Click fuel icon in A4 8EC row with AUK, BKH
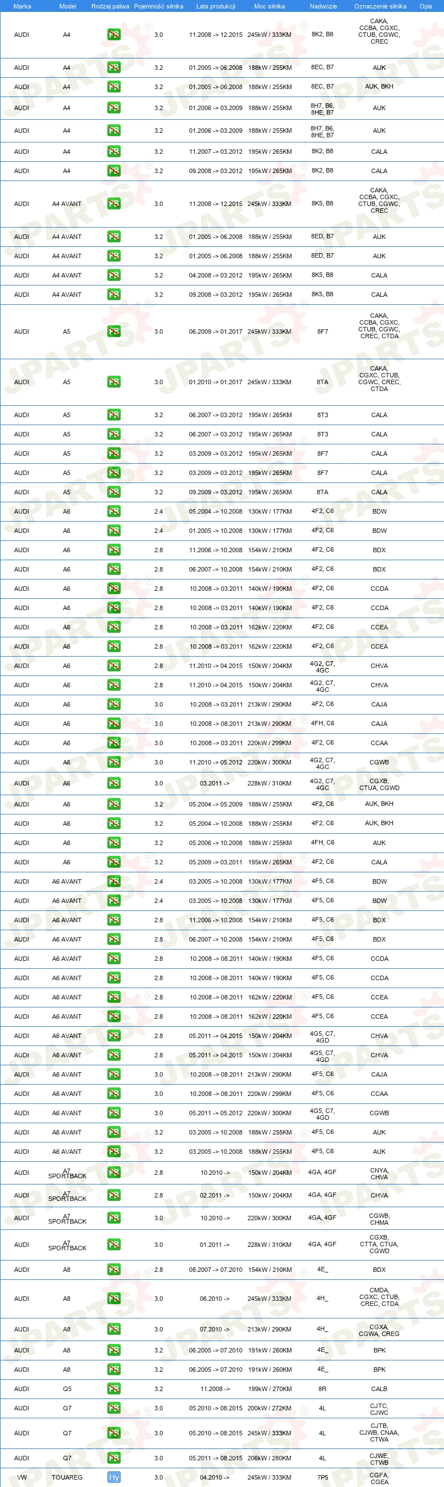 [x=114, y=87]
